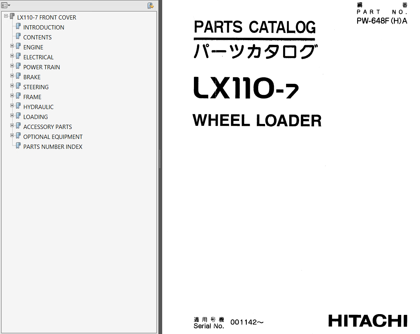
Task: Expand the HYDRAULIC bookmark
Action: click(12, 106)
